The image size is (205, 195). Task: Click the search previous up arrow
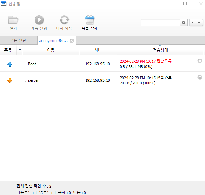(193, 23)
